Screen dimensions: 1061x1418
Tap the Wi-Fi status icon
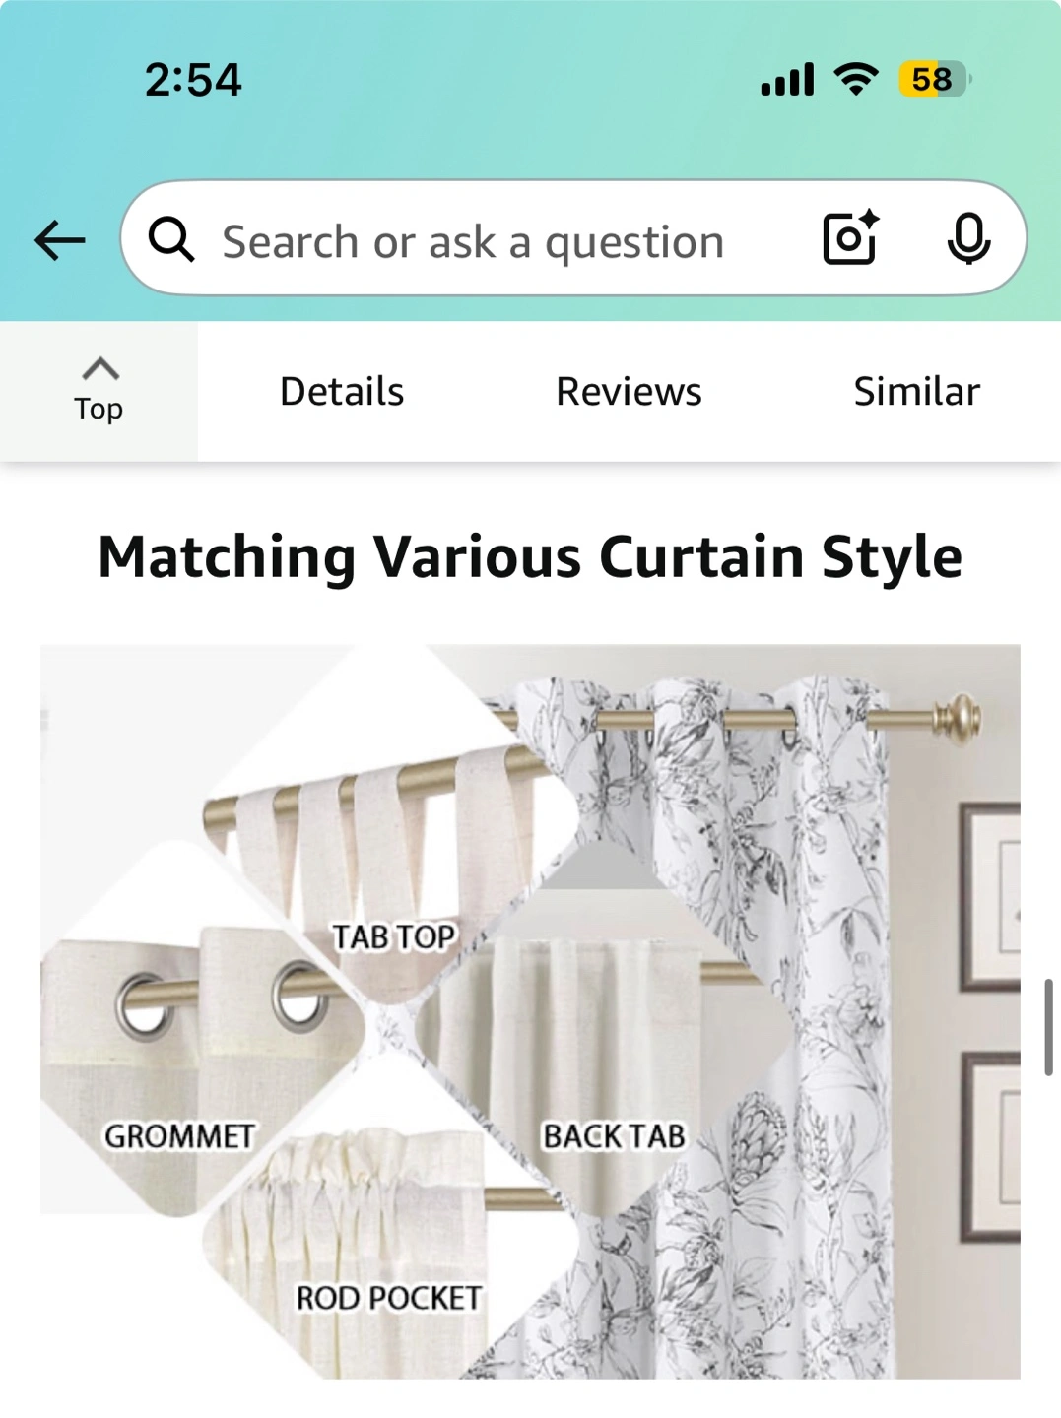pyautogui.click(x=856, y=79)
